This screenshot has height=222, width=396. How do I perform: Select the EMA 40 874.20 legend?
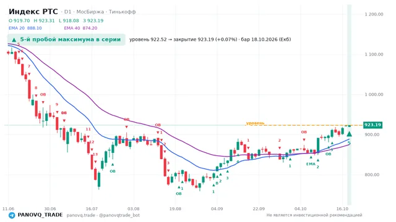[x=80, y=28]
